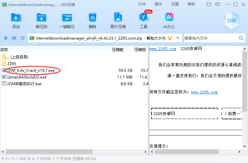Click comment pane vertical scrollbar thumb
This screenshot has width=248, height=163.
point(244,81)
